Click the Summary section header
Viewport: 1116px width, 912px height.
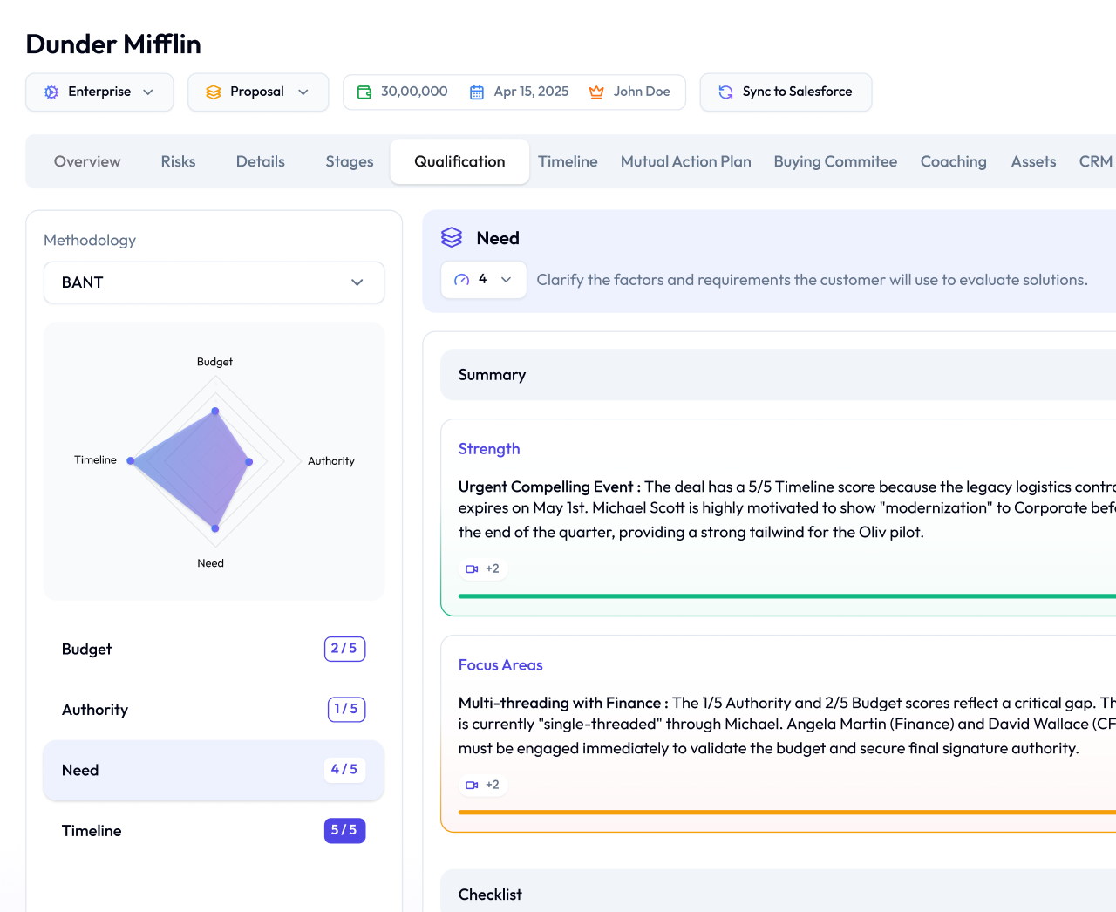click(779, 375)
